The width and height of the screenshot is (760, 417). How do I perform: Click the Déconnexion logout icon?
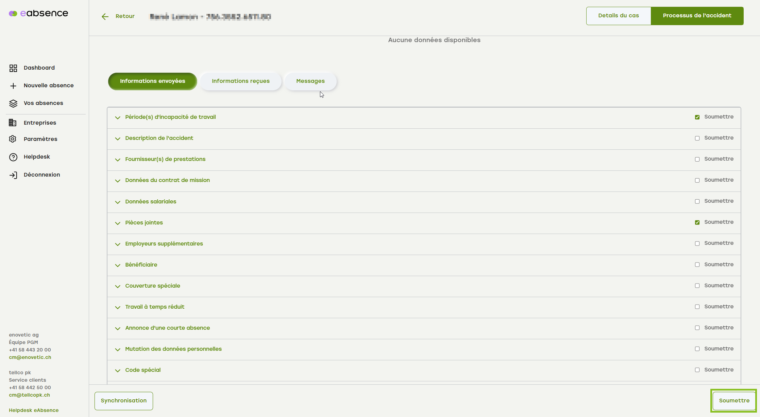[13, 175]
